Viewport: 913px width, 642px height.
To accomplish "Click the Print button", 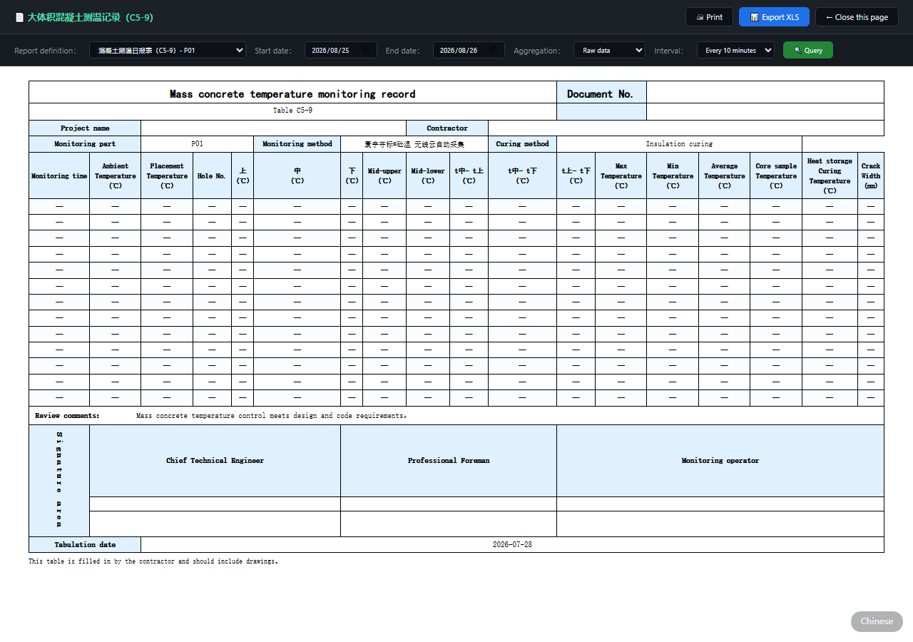I will (709, 17).
